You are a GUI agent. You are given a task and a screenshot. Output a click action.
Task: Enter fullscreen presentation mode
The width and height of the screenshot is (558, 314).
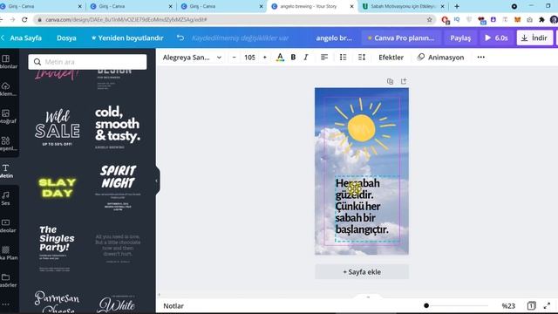coord(547,306)
